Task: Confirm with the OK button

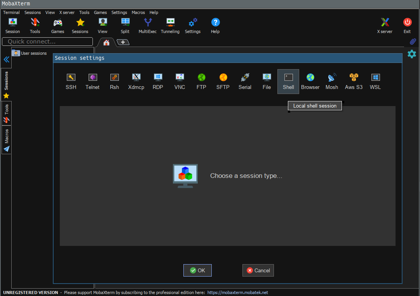Action: (197, 270)
